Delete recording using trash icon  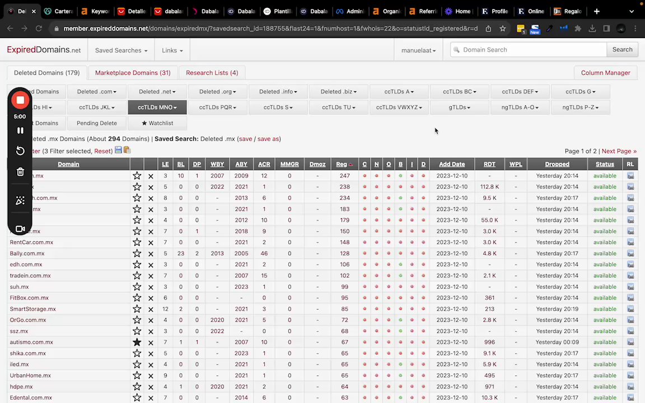tap(20, 172)
